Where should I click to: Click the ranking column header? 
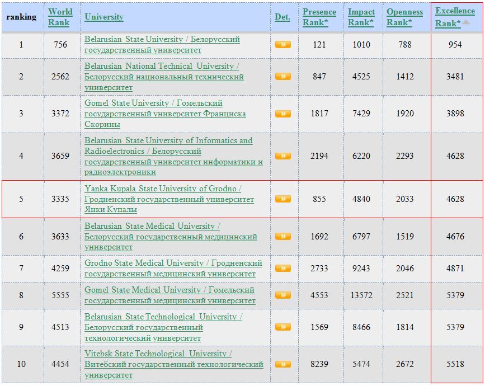click(21, 17)
